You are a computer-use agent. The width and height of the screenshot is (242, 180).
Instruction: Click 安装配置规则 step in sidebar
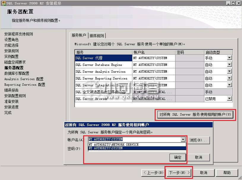pos(15,96)
